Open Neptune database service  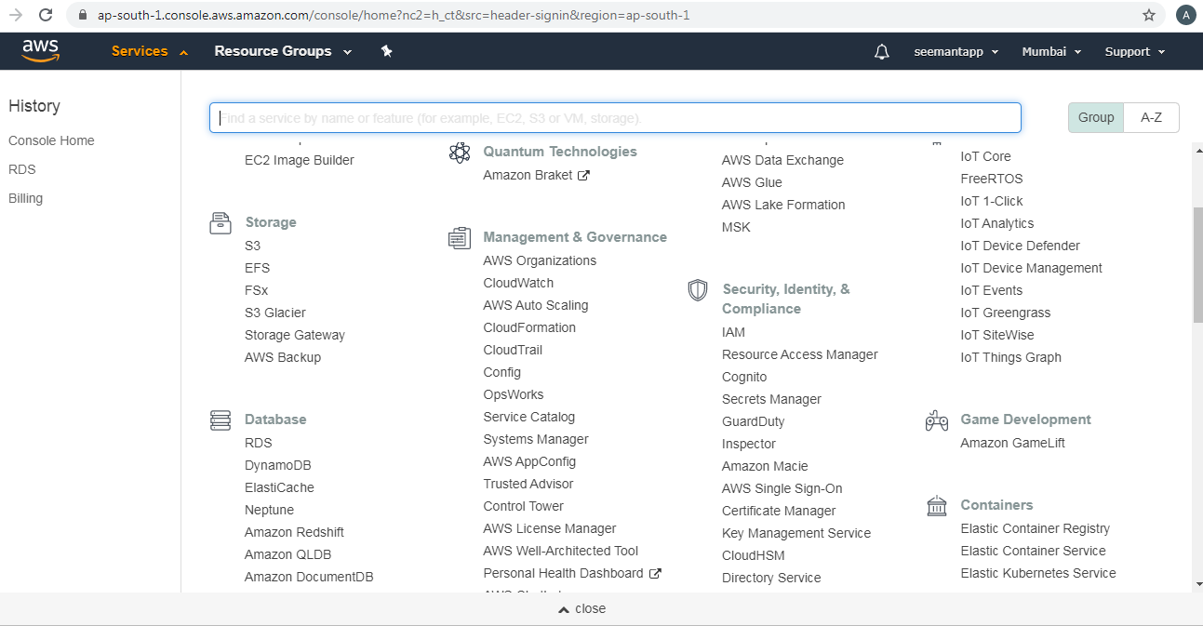click(x=269, y=510)
